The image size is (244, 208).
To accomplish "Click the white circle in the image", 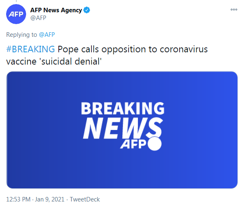I will coord(155,144).
